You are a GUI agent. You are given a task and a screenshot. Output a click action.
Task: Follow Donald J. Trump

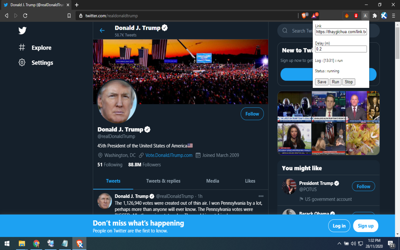[252, 114]
